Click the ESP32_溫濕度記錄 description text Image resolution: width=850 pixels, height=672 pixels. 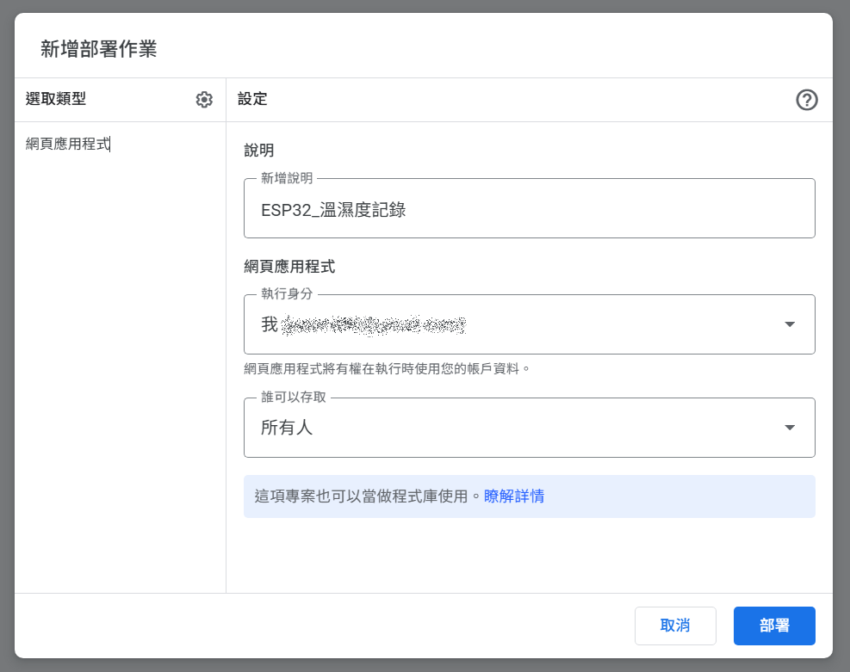click(x=333, y=210)
